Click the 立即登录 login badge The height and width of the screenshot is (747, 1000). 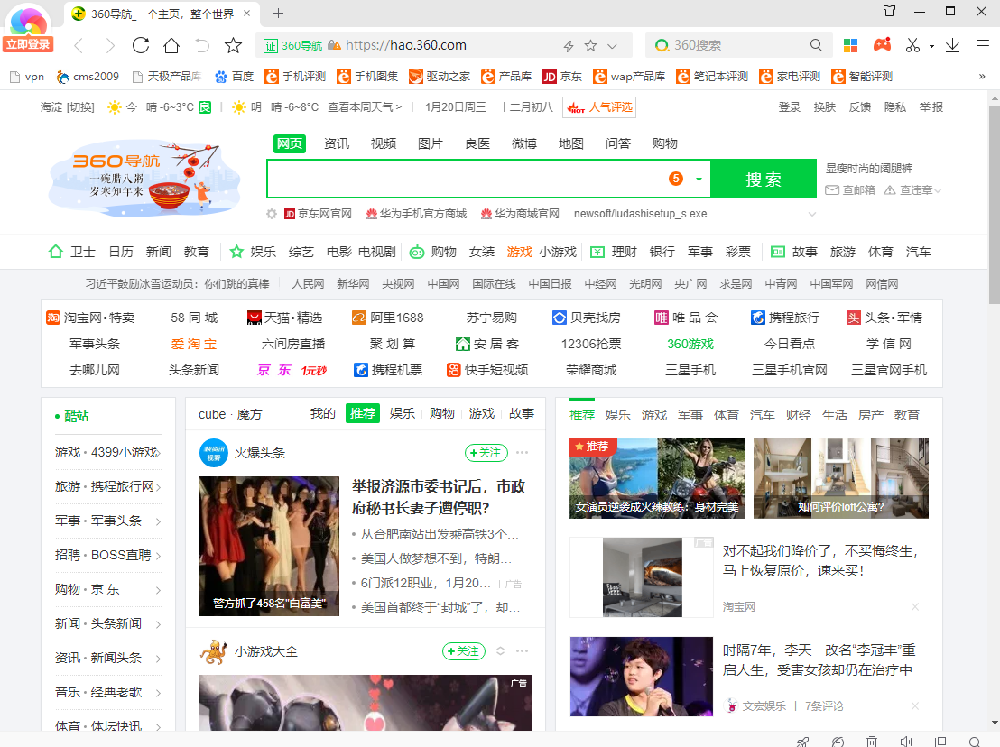coord(28,44)
